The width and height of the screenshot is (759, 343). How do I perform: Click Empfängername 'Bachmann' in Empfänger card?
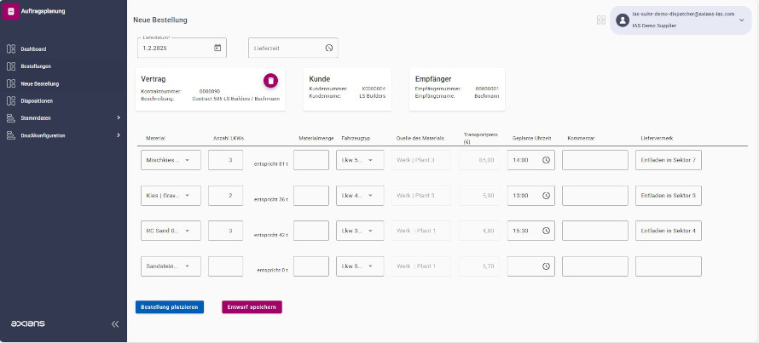(486, 96)
